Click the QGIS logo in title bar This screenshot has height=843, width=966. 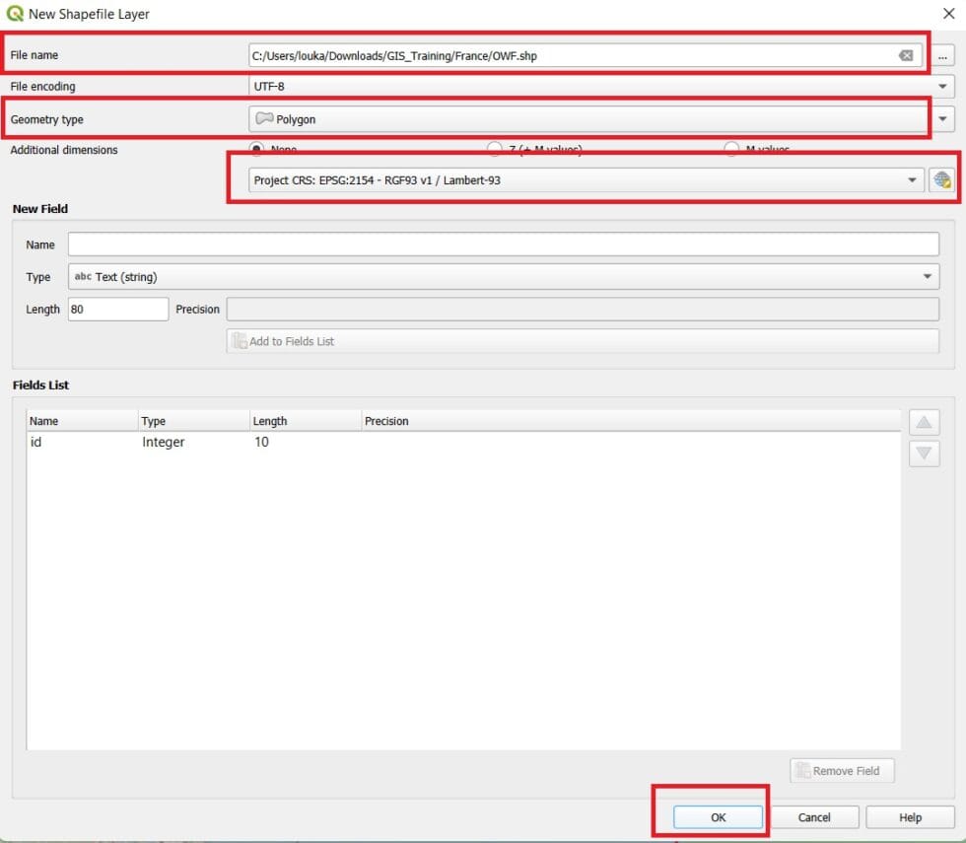(15, 14)
